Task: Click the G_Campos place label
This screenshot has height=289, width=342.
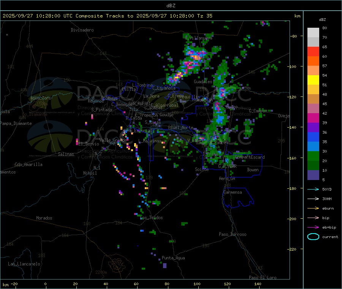Action: [258, 111]
